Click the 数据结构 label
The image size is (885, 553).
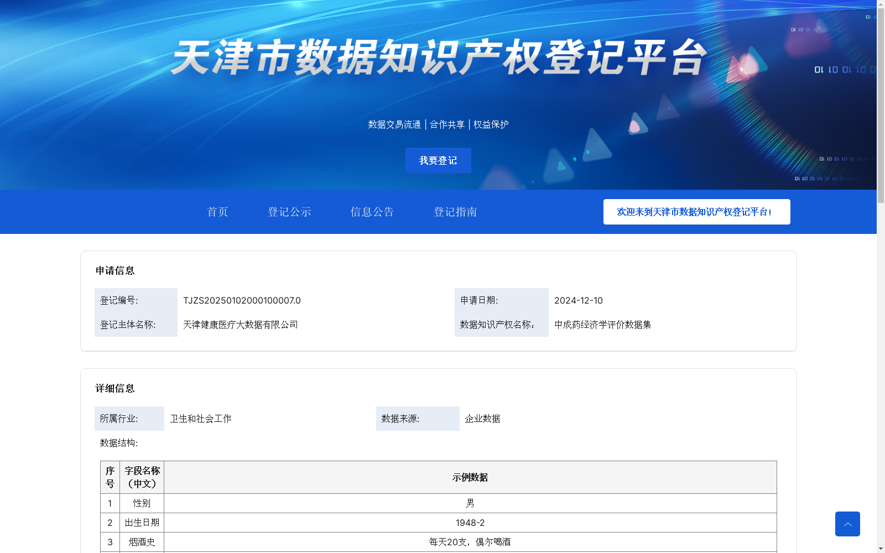coord(119,443)
